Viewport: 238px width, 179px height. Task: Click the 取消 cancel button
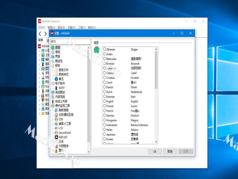170,152
